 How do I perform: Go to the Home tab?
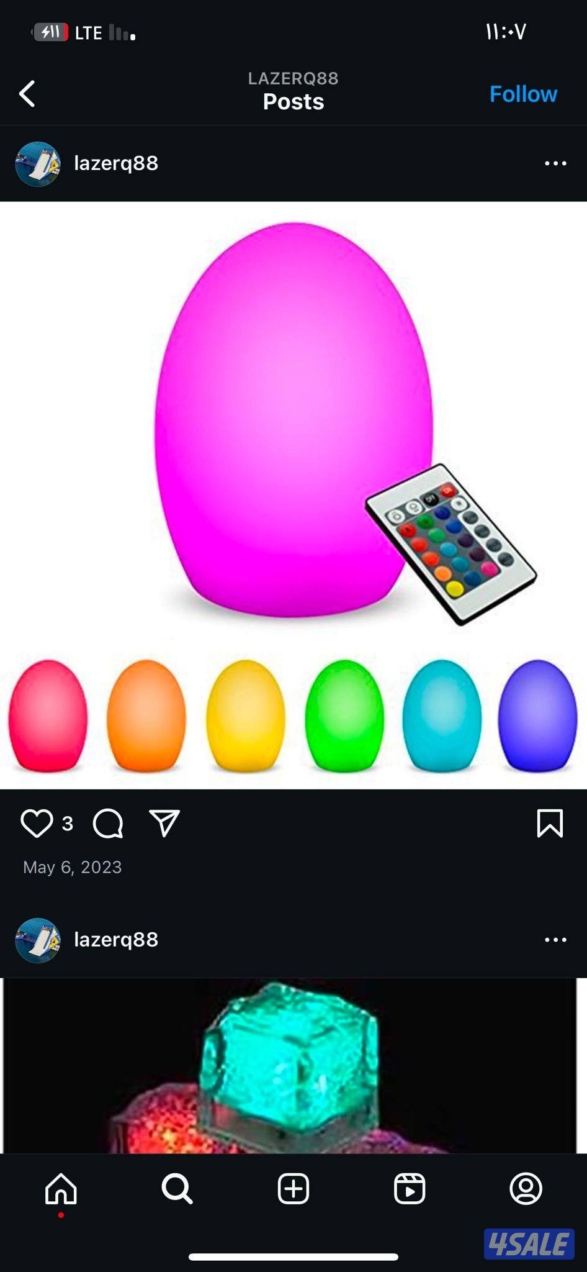(61, 1189)
